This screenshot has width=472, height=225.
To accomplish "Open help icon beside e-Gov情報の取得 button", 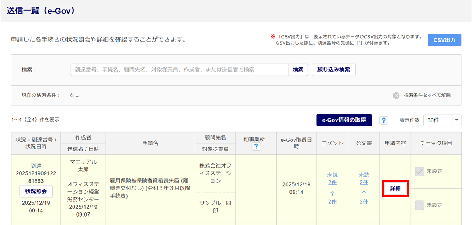I will click(383, 120).
